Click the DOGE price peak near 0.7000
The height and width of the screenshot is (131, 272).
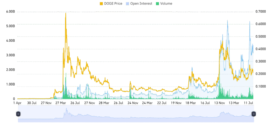(66, 13)
